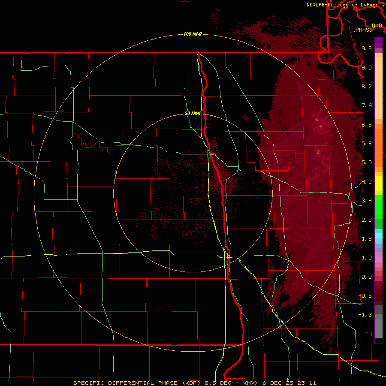Pick the bright green segment of color bar
386x386 pixels.
[379, 207]
